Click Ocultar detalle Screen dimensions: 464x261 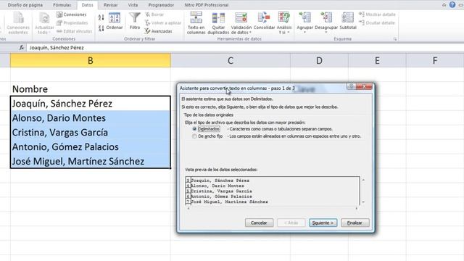(377, 22)
